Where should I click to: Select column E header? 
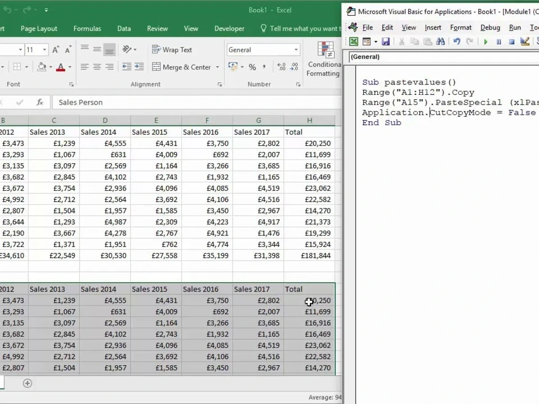[156, 121]
